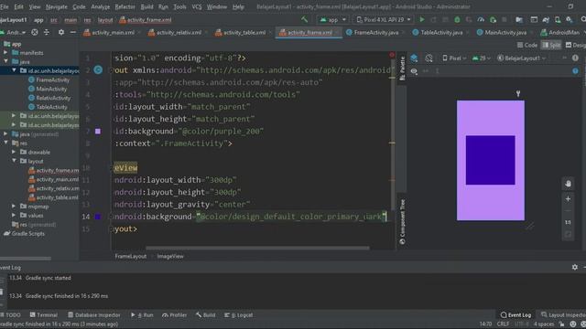Image resolution: width=586 pixels, height=329 pixels.
Task: Switch to MainActivity.java tab
Action: click(505, 33)
